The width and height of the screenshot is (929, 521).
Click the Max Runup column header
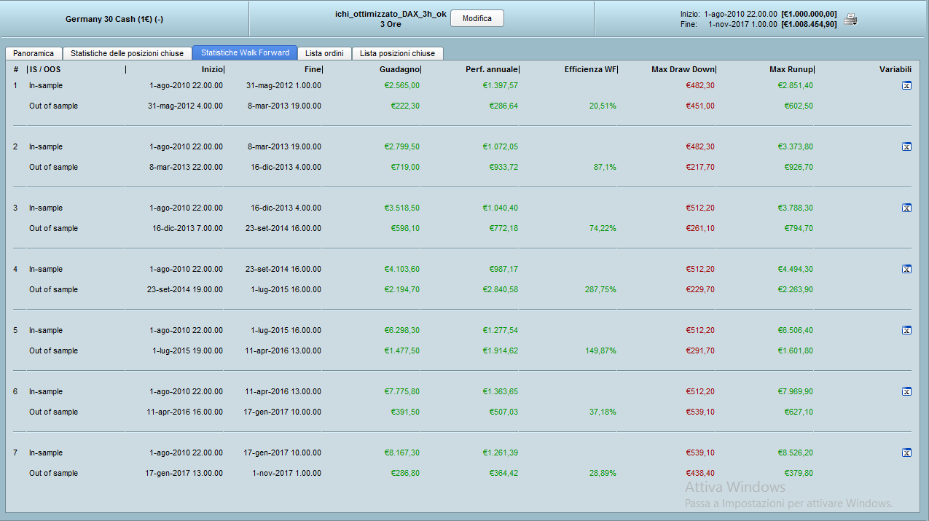791,69
